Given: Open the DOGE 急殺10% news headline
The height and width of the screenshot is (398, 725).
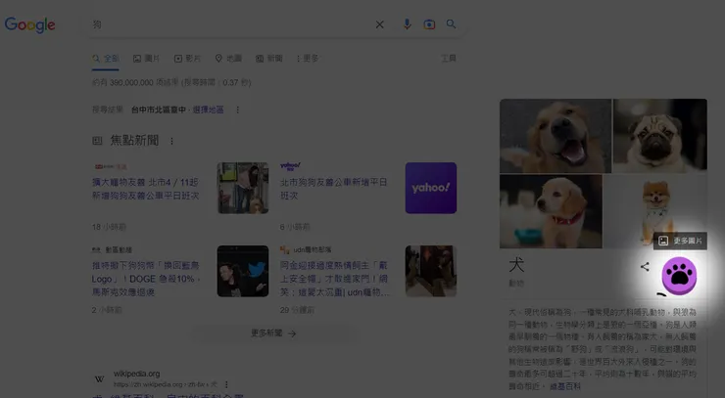Looking at the screenshot, I should click(x=146, y=279).
